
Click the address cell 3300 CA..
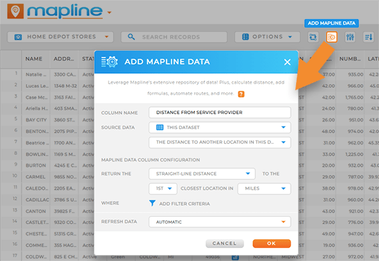[64, 74]
